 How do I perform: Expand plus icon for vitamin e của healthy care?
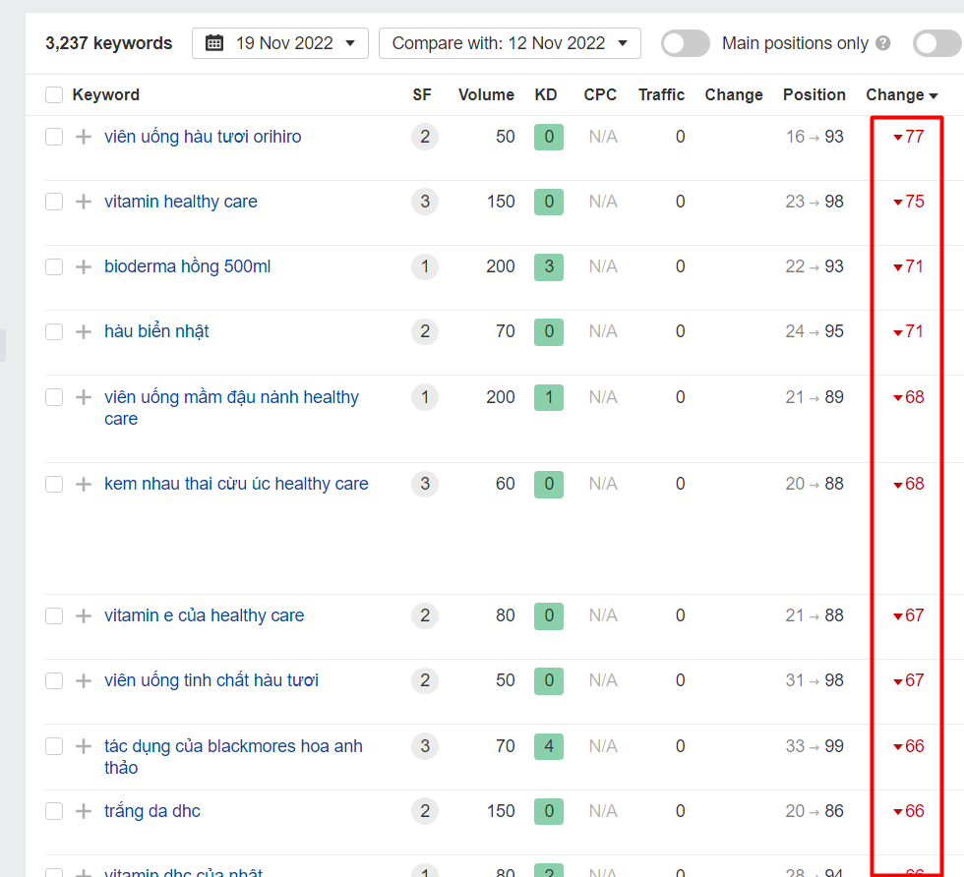point(84,615)
